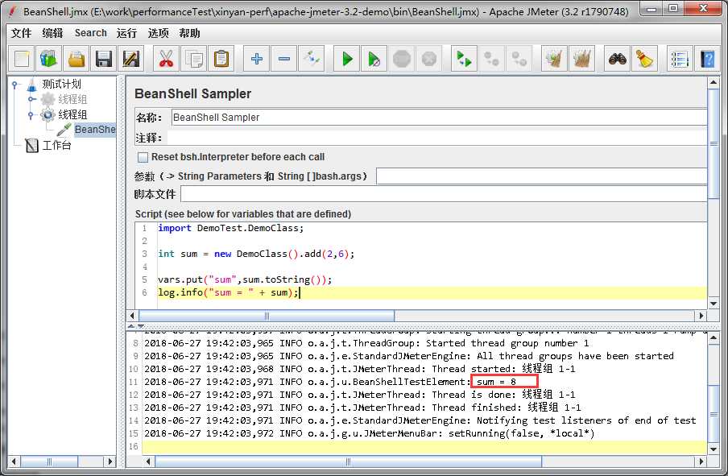Image resolution: width=728 pixels, height=476 pixels.
Task: Click the New test plan icon
Action: coord(22,59)
